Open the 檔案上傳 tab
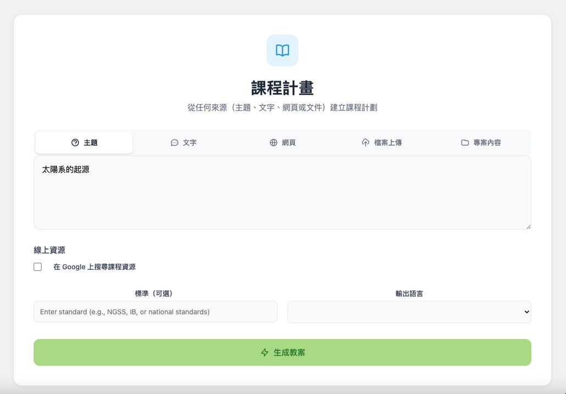566x394 pixels. [382, 142]
